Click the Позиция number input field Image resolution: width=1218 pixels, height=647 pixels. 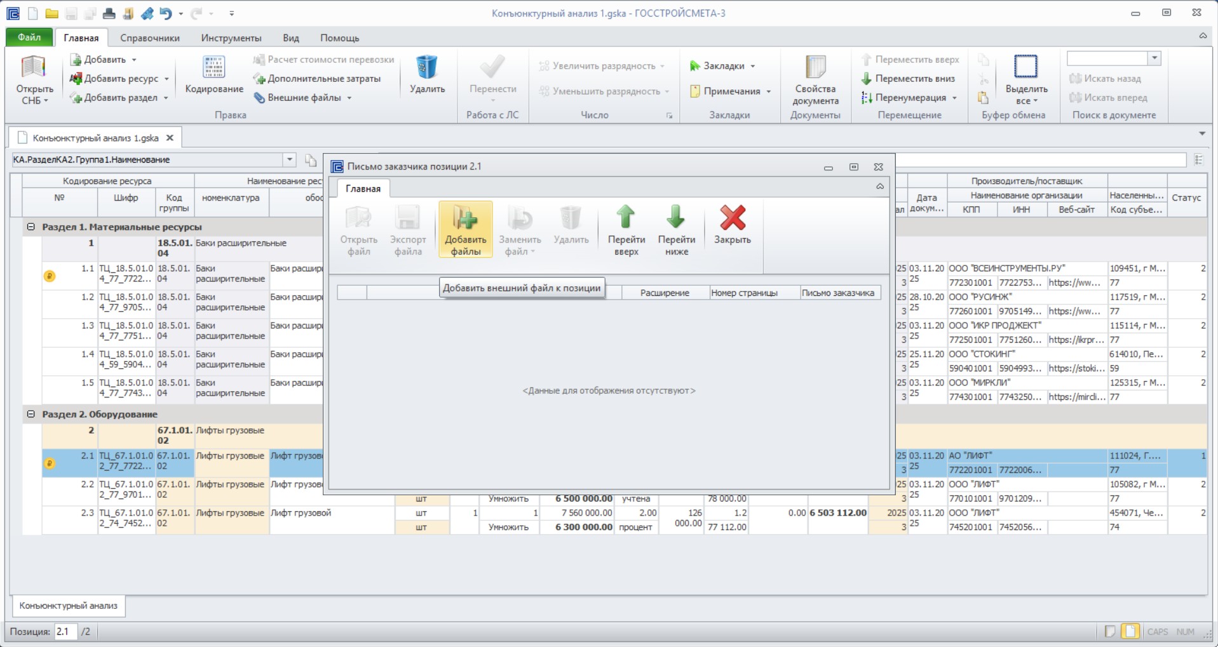(x=65, y=632)
